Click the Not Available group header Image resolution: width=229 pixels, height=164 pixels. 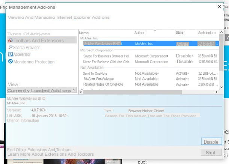[x=92, y=68]
